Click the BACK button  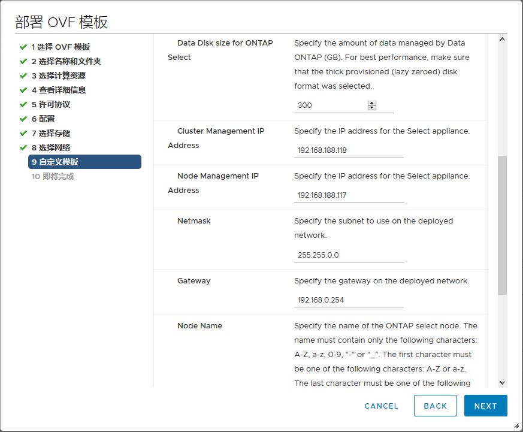tap(436, 406)
